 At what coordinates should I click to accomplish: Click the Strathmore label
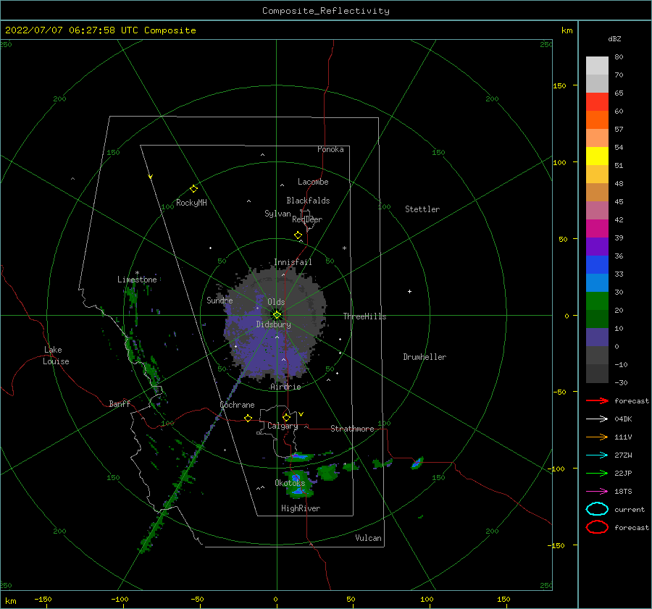[x=352, y=429]
